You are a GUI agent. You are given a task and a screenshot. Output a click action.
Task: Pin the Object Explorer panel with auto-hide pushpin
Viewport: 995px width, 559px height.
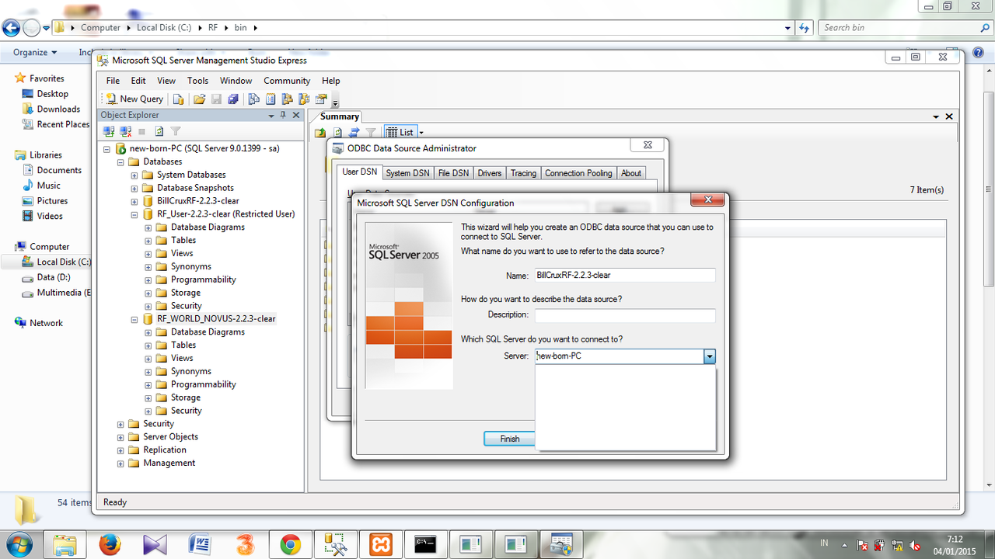tap(283, 115)
